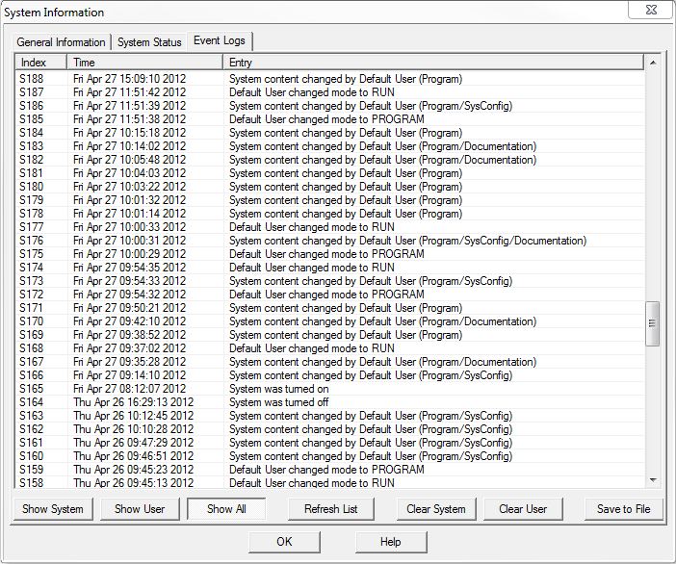
Task: Sort by the Index column header
Action: (40, 63)
